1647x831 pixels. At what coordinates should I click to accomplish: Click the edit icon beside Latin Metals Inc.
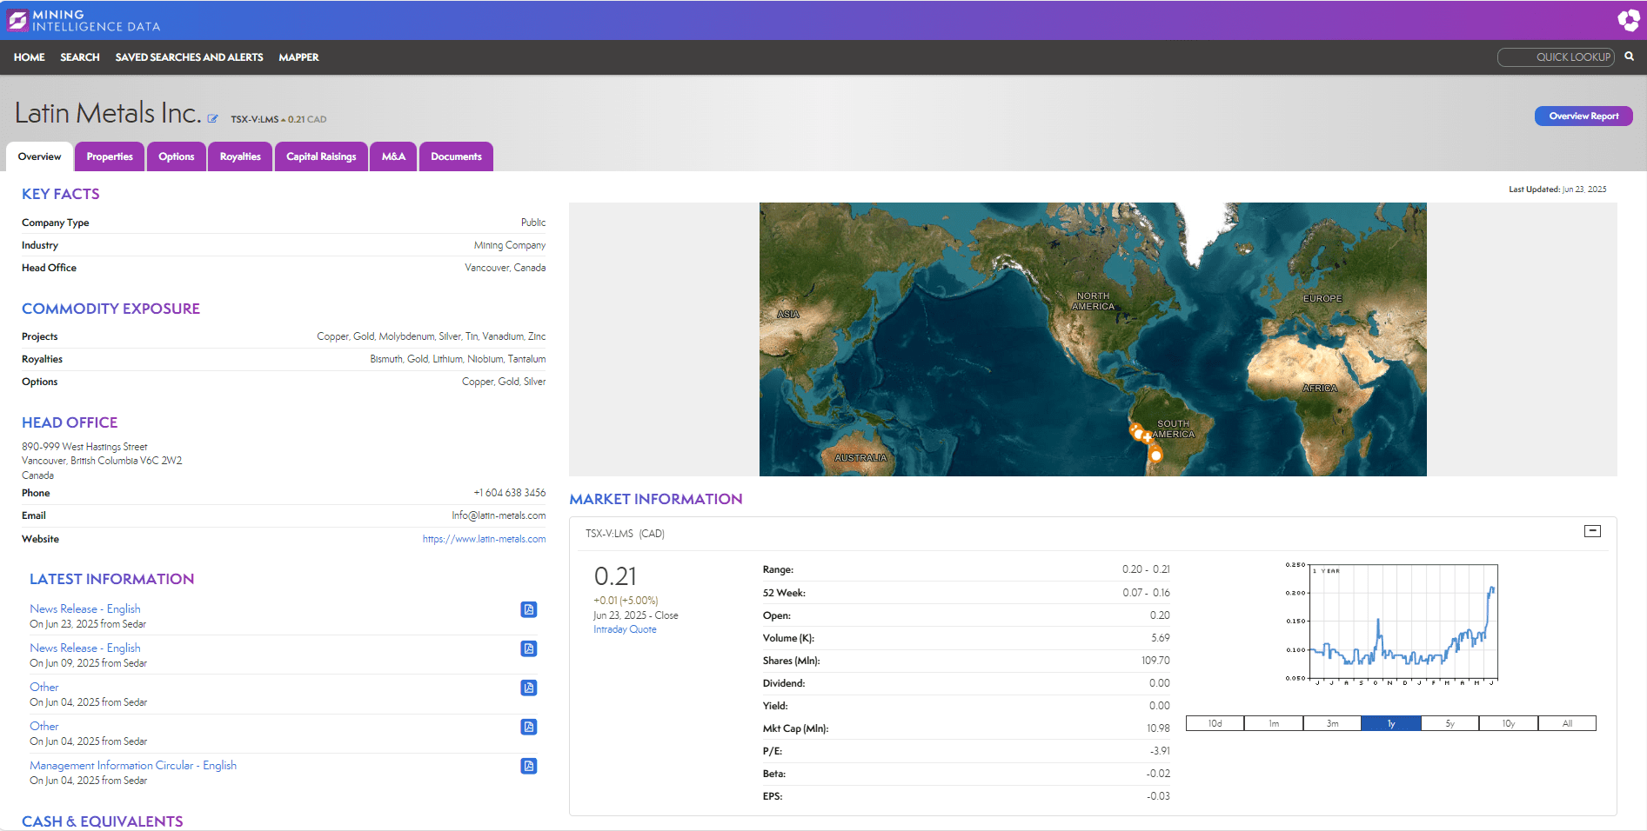pos(212,119)
